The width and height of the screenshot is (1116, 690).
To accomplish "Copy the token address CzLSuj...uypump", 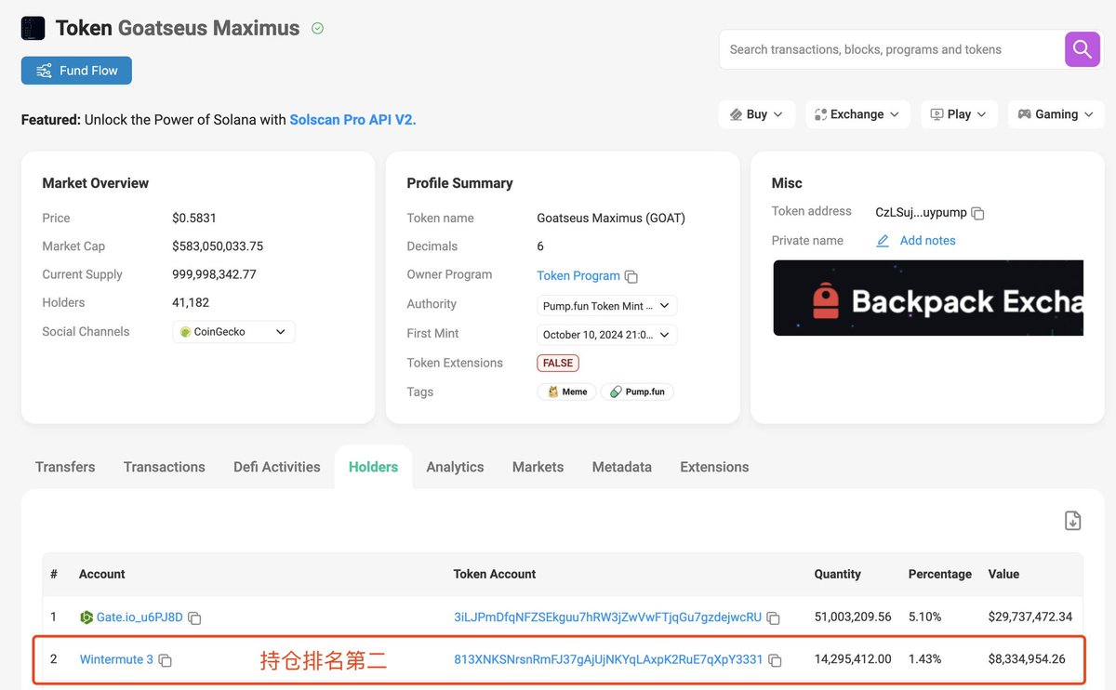I will 977,213.
